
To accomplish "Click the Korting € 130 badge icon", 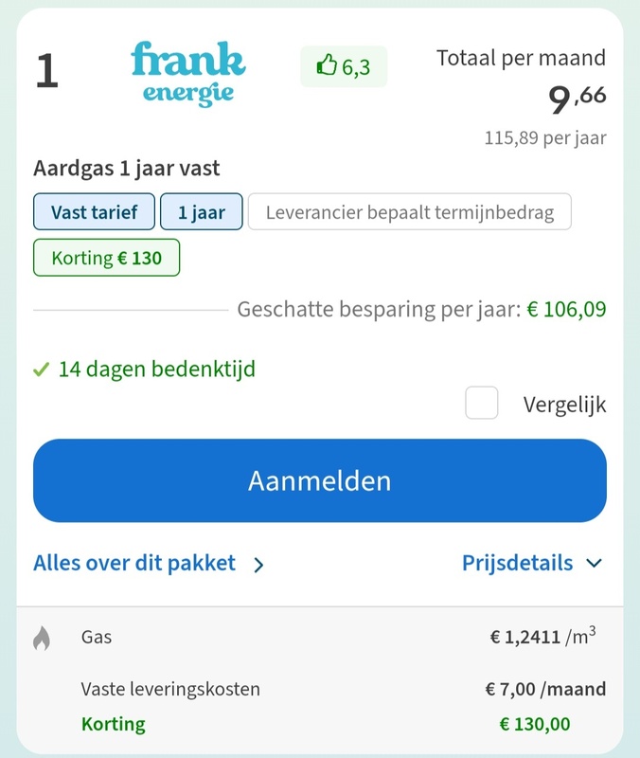I will 106,257.
